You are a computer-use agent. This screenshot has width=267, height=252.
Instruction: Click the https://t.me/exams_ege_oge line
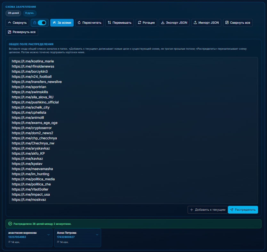tap(35, 123)
